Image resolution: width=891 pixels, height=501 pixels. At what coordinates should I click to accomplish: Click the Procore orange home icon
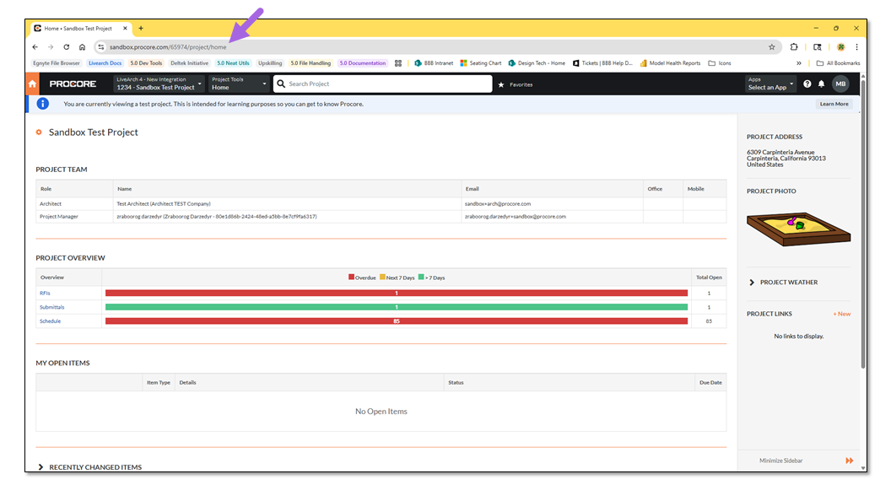click(32, 84)
